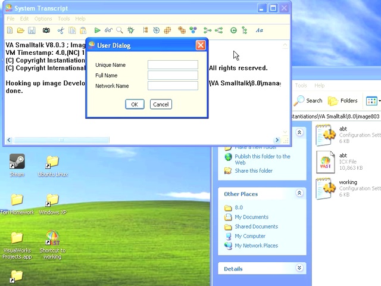Open the Edit menu in System Transcript
Image resolution: width=381 pixels, height=286 pixels.
24,18
